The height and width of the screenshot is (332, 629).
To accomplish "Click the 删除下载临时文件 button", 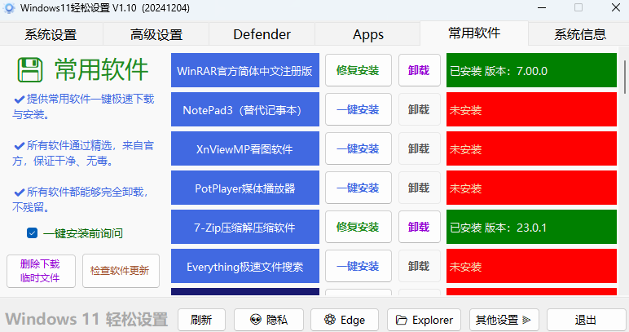I will coord(41,271).
